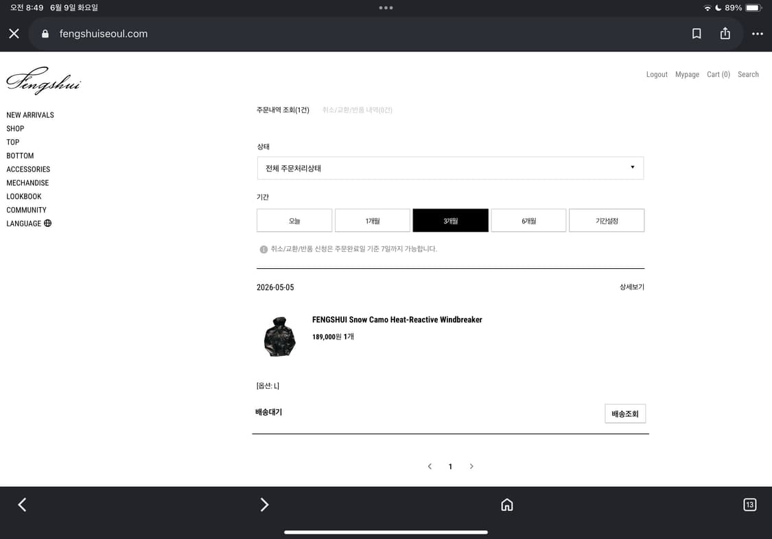Click the 배송조회 tracking button
Viewport: 772px width, 539px height.
[x=624, y=414]
